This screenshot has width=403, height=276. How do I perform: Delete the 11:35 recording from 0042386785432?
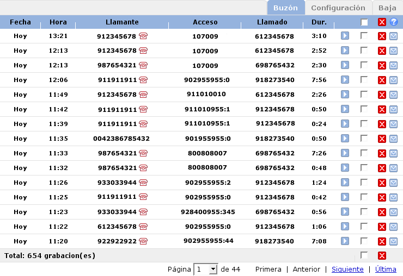pos(382,139)
